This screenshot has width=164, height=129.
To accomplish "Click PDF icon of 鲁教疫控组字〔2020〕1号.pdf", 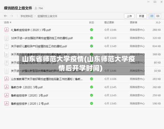I will pyautogui.click(x=7, y=95).
